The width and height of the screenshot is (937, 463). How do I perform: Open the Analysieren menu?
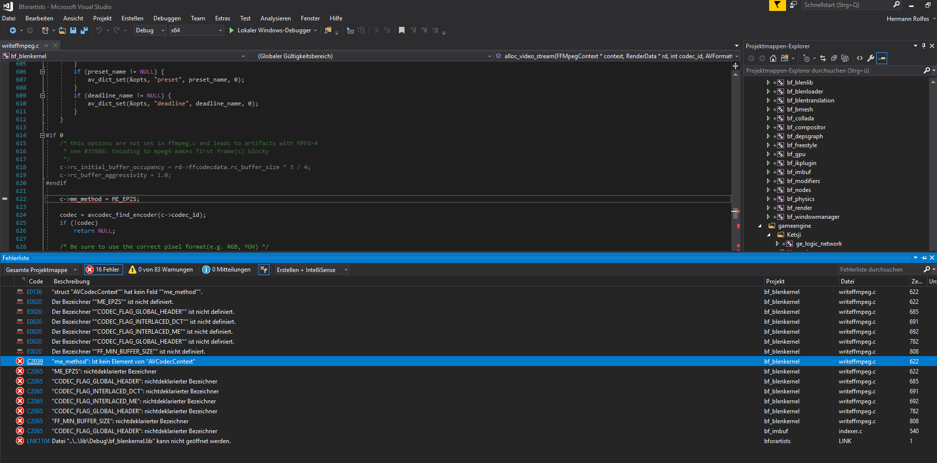pos(275,18)
